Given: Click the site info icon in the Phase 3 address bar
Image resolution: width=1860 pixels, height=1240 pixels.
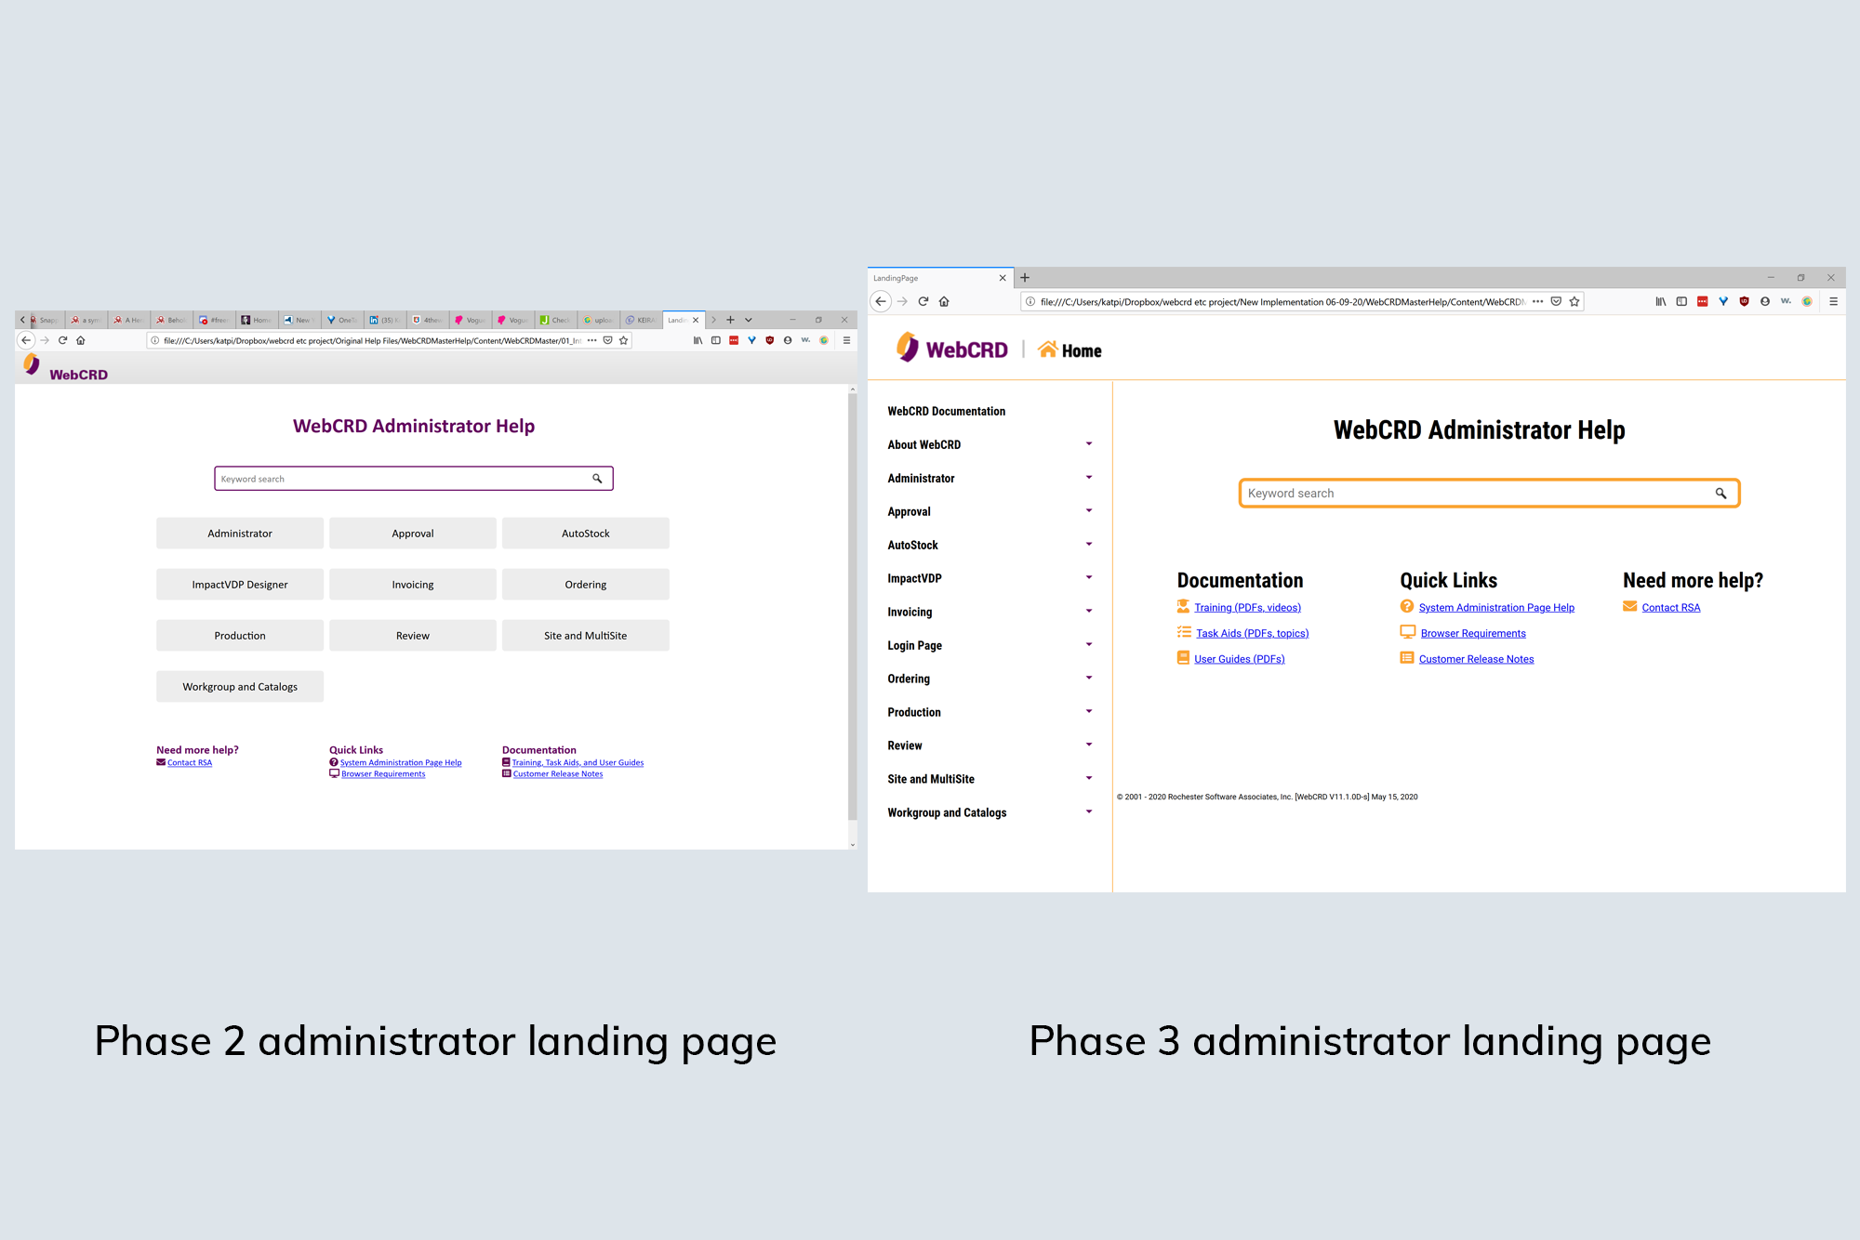Looking at the screenshot, I should (x=1030, y=301).
